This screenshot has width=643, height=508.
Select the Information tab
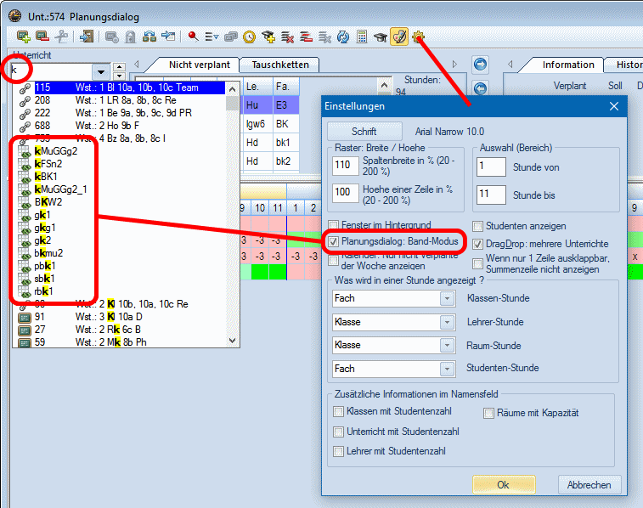(567, 65)
